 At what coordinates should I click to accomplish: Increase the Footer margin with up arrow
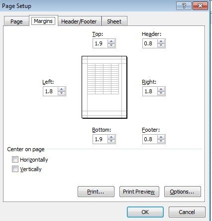click(161, 137)
